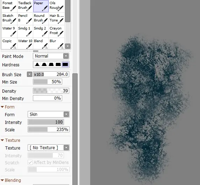
Task: Toggle the Affect by MinDens checkbox
Action: (30, 163)
